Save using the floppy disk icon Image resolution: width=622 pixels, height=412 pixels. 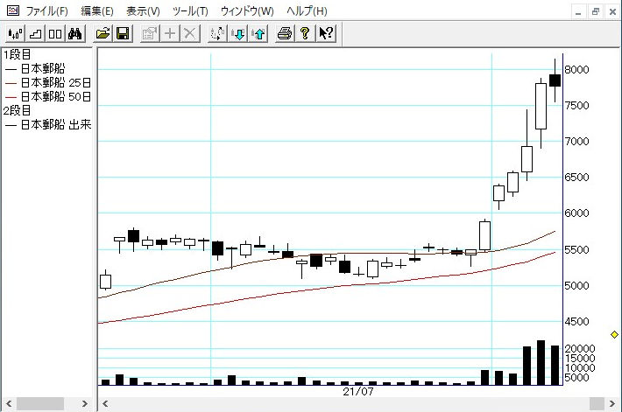123,34
